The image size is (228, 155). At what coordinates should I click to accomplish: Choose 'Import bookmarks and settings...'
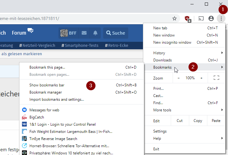[x=82, y=99]
